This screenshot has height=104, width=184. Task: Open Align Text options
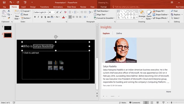pos(100,14)
